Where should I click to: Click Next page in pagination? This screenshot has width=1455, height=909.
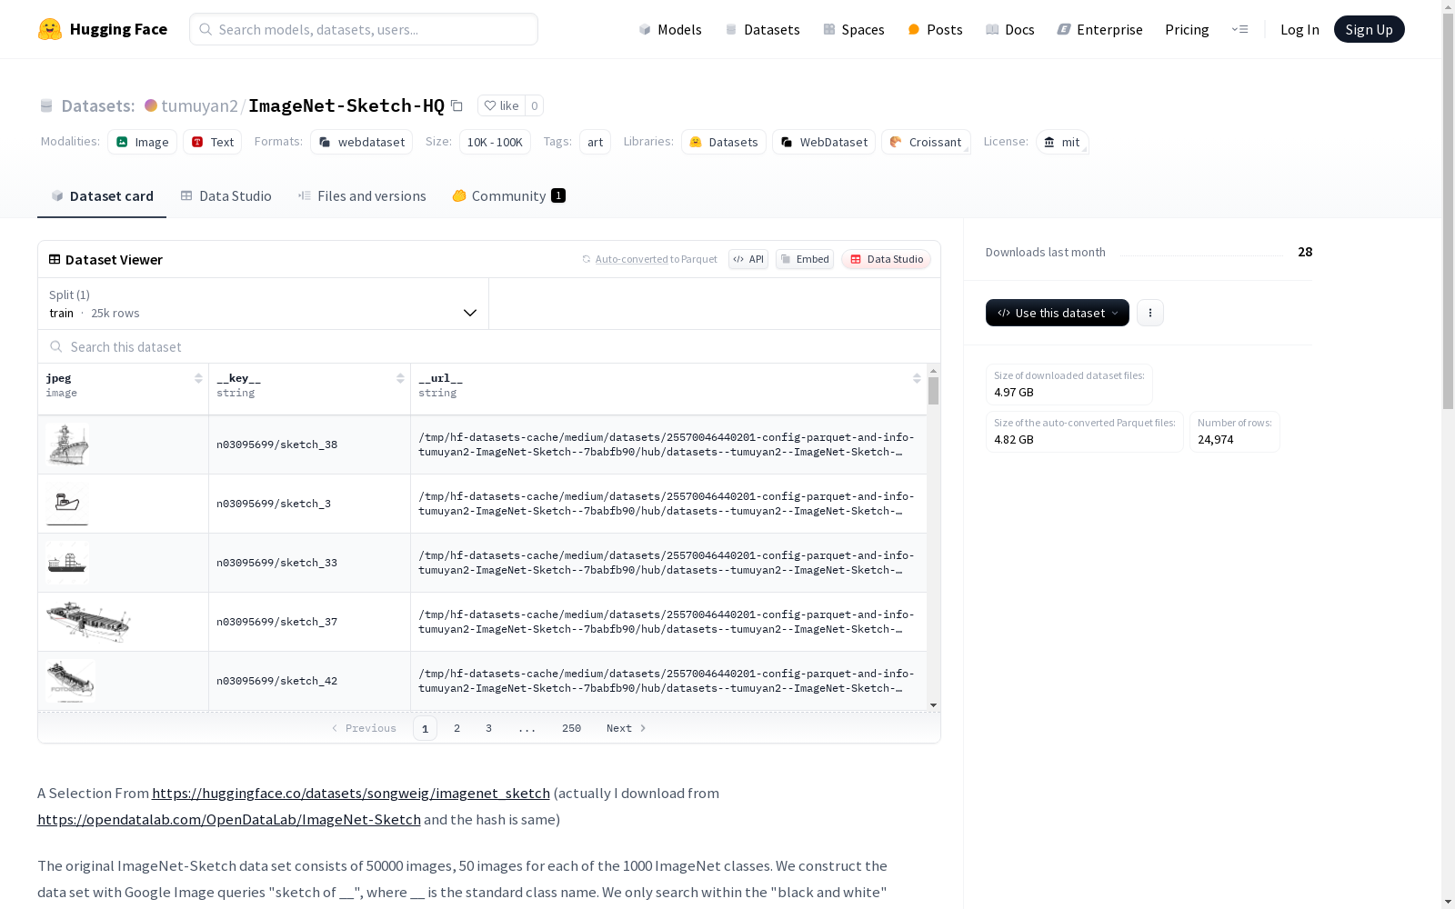(x=627, y=728)
